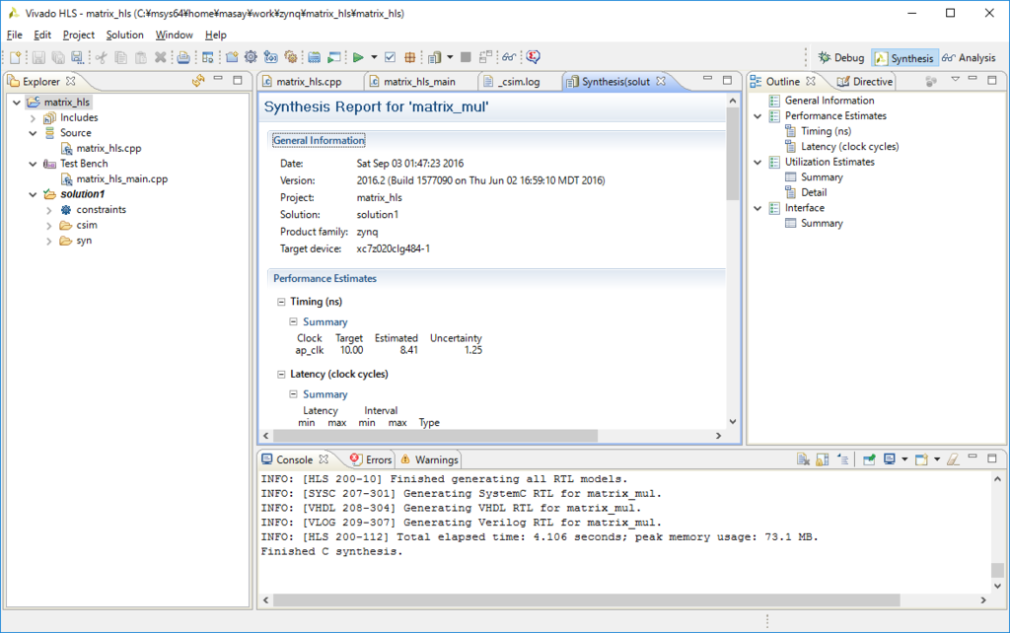
Task: Open the Open Console dropdown arrow
Action: coord(937,459)
